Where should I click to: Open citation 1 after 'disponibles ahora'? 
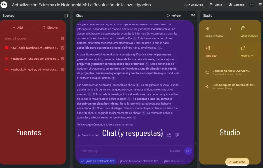click(x=138, y=85)
